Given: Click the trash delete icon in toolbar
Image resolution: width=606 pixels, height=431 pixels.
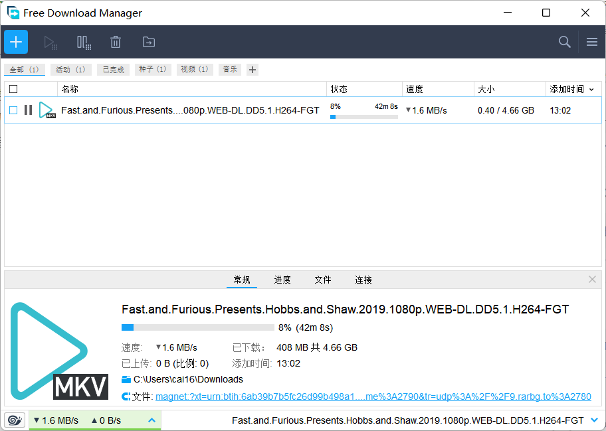Looking at the screenshot, I should coord(116,42).
